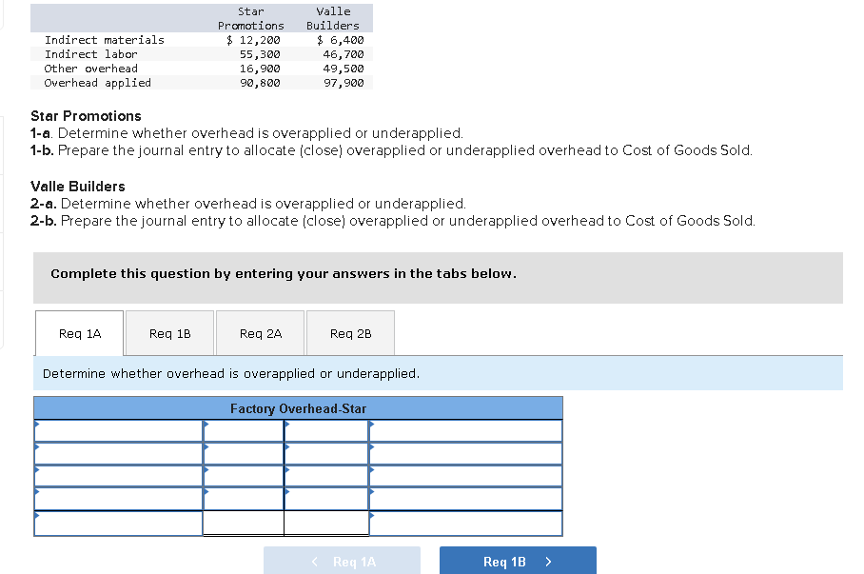This screenshot has width=864, height=574.
Task: Open the second row left label dropdown
Action: click(118, 452)
